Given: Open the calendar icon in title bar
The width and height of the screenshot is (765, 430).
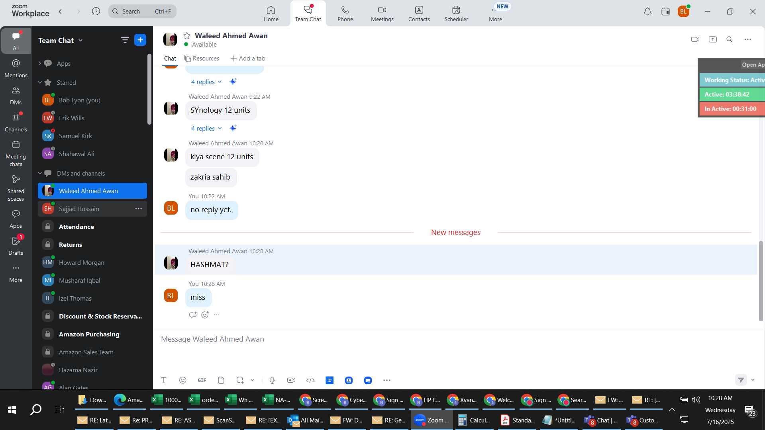Looking at the screenshot, I should point(665,12).
